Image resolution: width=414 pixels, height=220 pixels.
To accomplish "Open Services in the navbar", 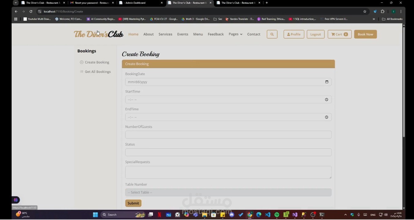I will pos(165,34).
